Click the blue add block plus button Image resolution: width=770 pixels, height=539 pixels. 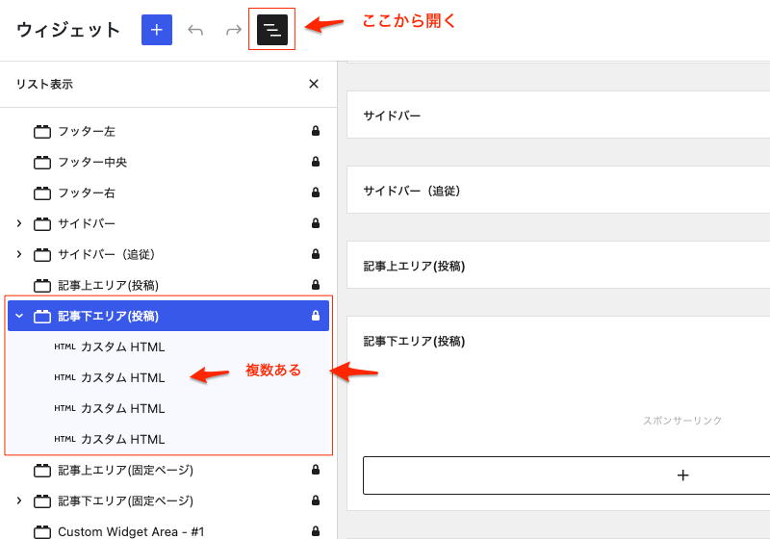[157, 30]
